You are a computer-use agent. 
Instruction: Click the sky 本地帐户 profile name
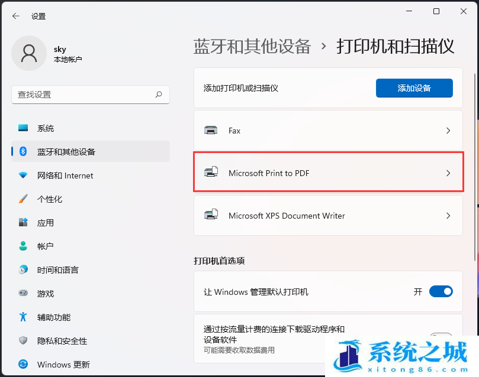[x=67, y=54]
